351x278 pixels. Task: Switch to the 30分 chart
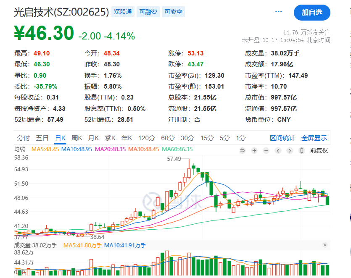187,138
